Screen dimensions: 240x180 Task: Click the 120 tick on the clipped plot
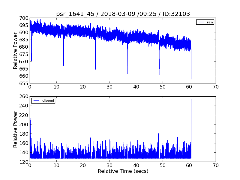(x=24, y=162)
